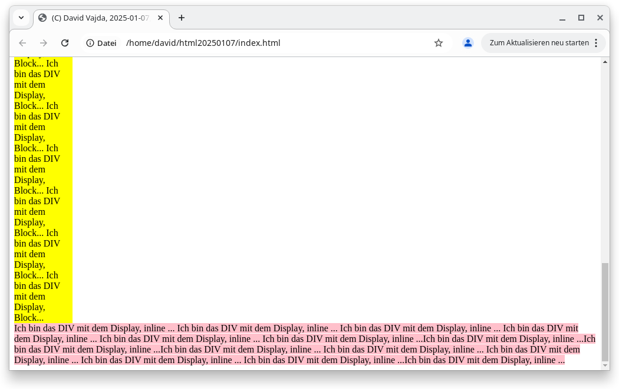Screen dimensions: 619x389
Task: Click the index.html address bar path
Action: point(203,42)
